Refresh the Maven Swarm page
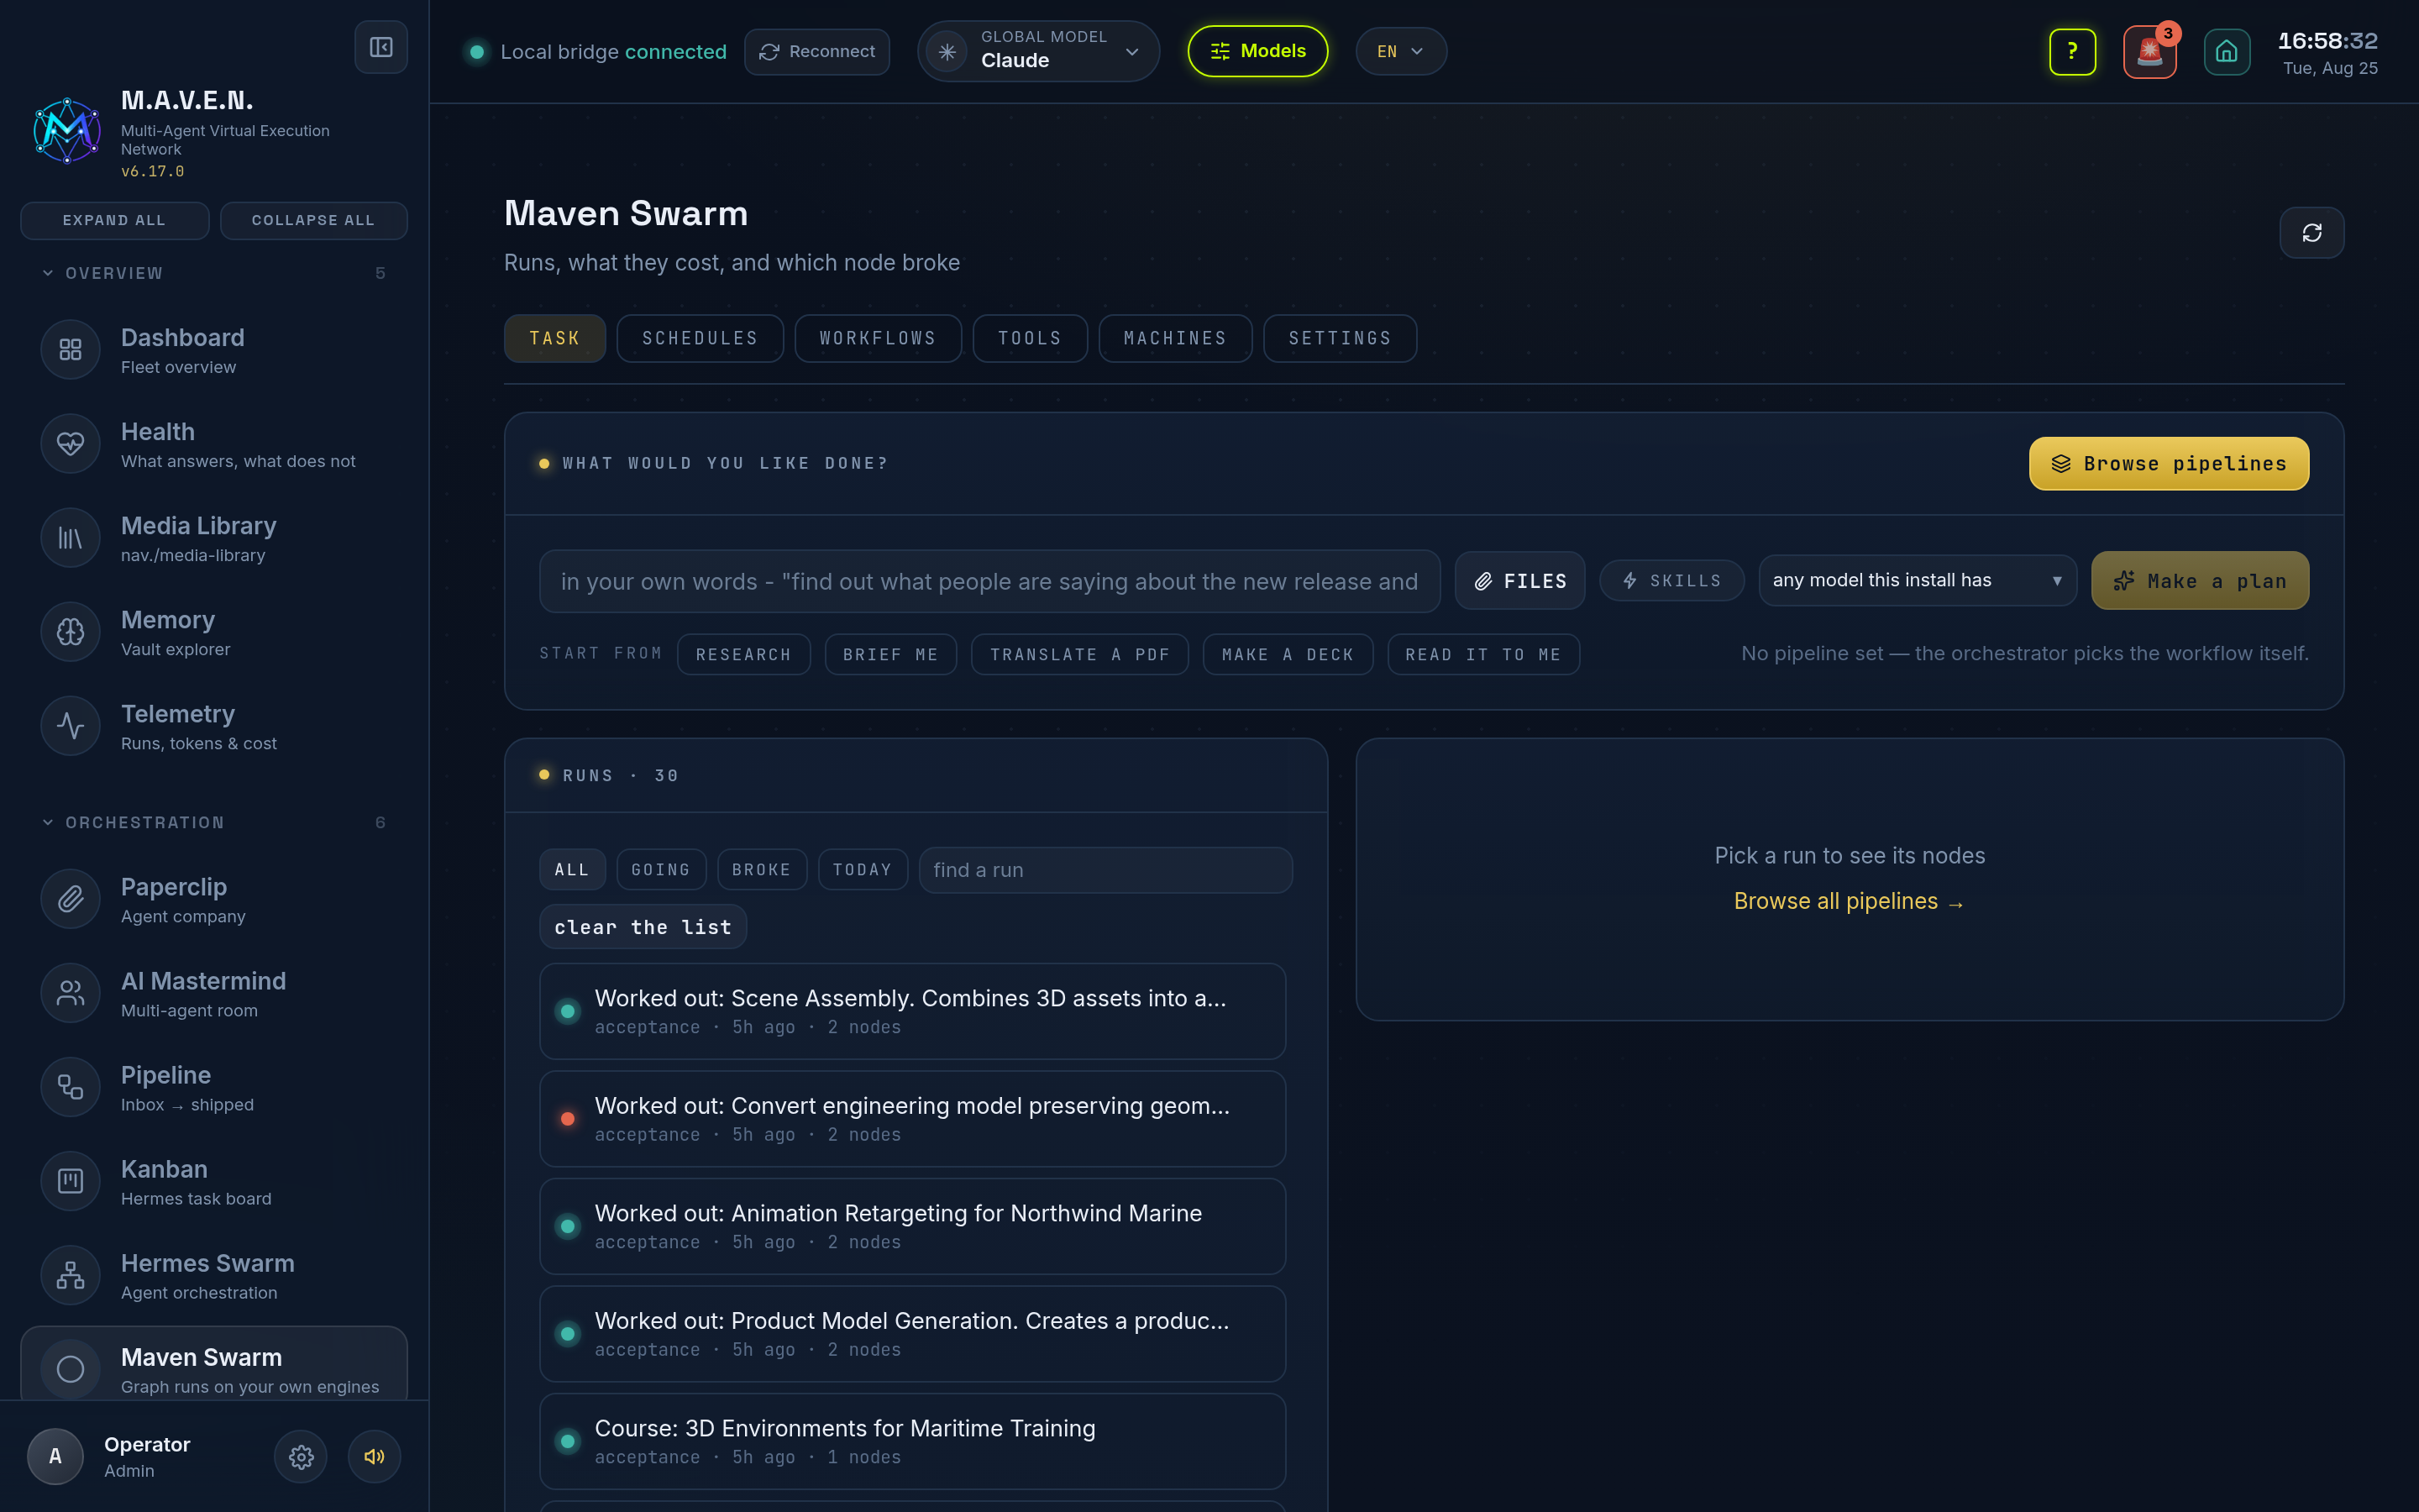Image resolution: width=2419 pixels, height=1512 pixels. tap(2311, 233)
